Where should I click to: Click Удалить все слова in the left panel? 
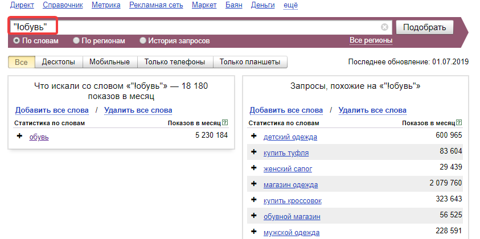(138, 110)
